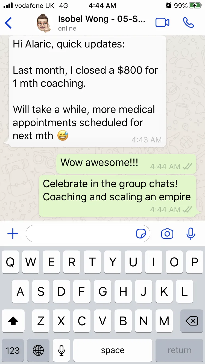This screenshot has height=364, width=205.
Task: Tap the space bar key
Action: click(x=113, y=350)
